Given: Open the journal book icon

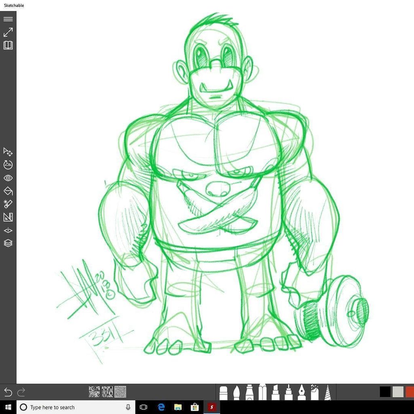Looking at the screenshot, I should coord(8,45).
